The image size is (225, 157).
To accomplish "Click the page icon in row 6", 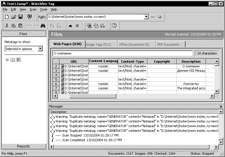I will 62,84.
